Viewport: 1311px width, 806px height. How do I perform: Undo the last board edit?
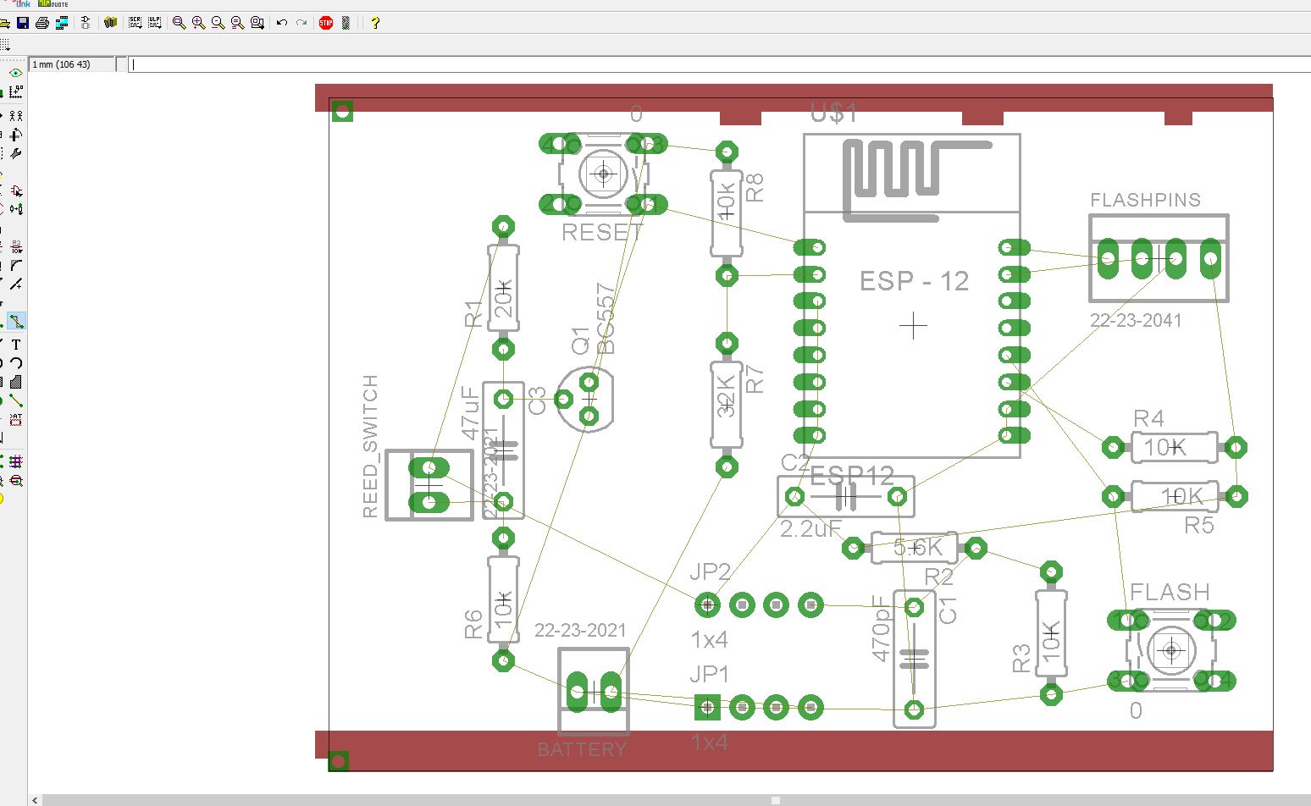281,23
